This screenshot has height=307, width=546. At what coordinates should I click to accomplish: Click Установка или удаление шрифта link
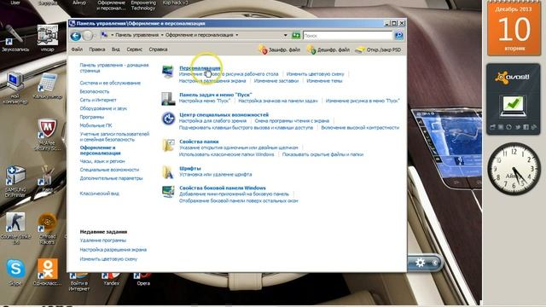click(x=216, y=174)
